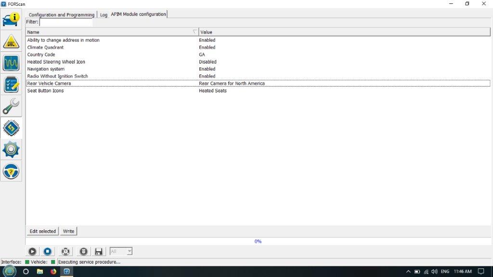Screen dimensions: 493x277
Task: Switch to Configuration and Programming tab
Action: (x=61, y=15)
